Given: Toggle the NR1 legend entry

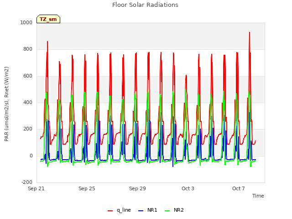Looking at the screenshot, I should [x=148, y=210].
